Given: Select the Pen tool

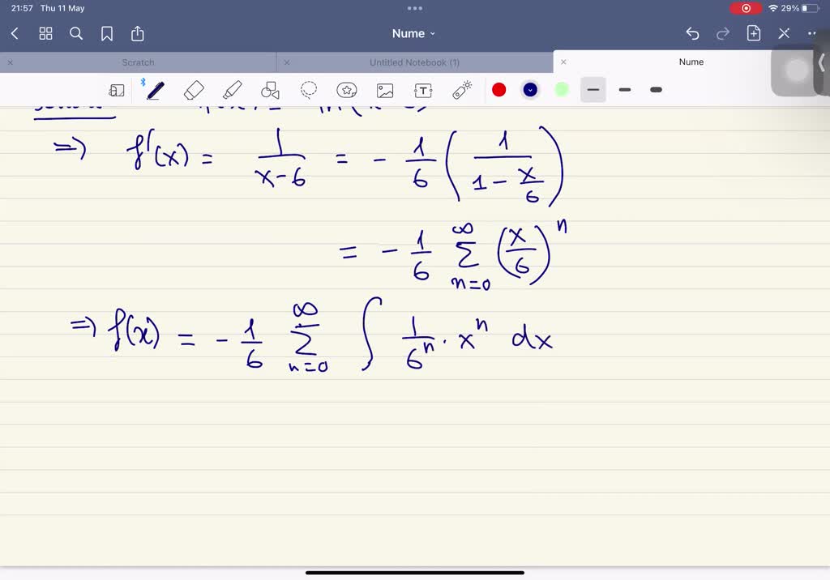Looking at the screenshot, I should coord(155,90).
